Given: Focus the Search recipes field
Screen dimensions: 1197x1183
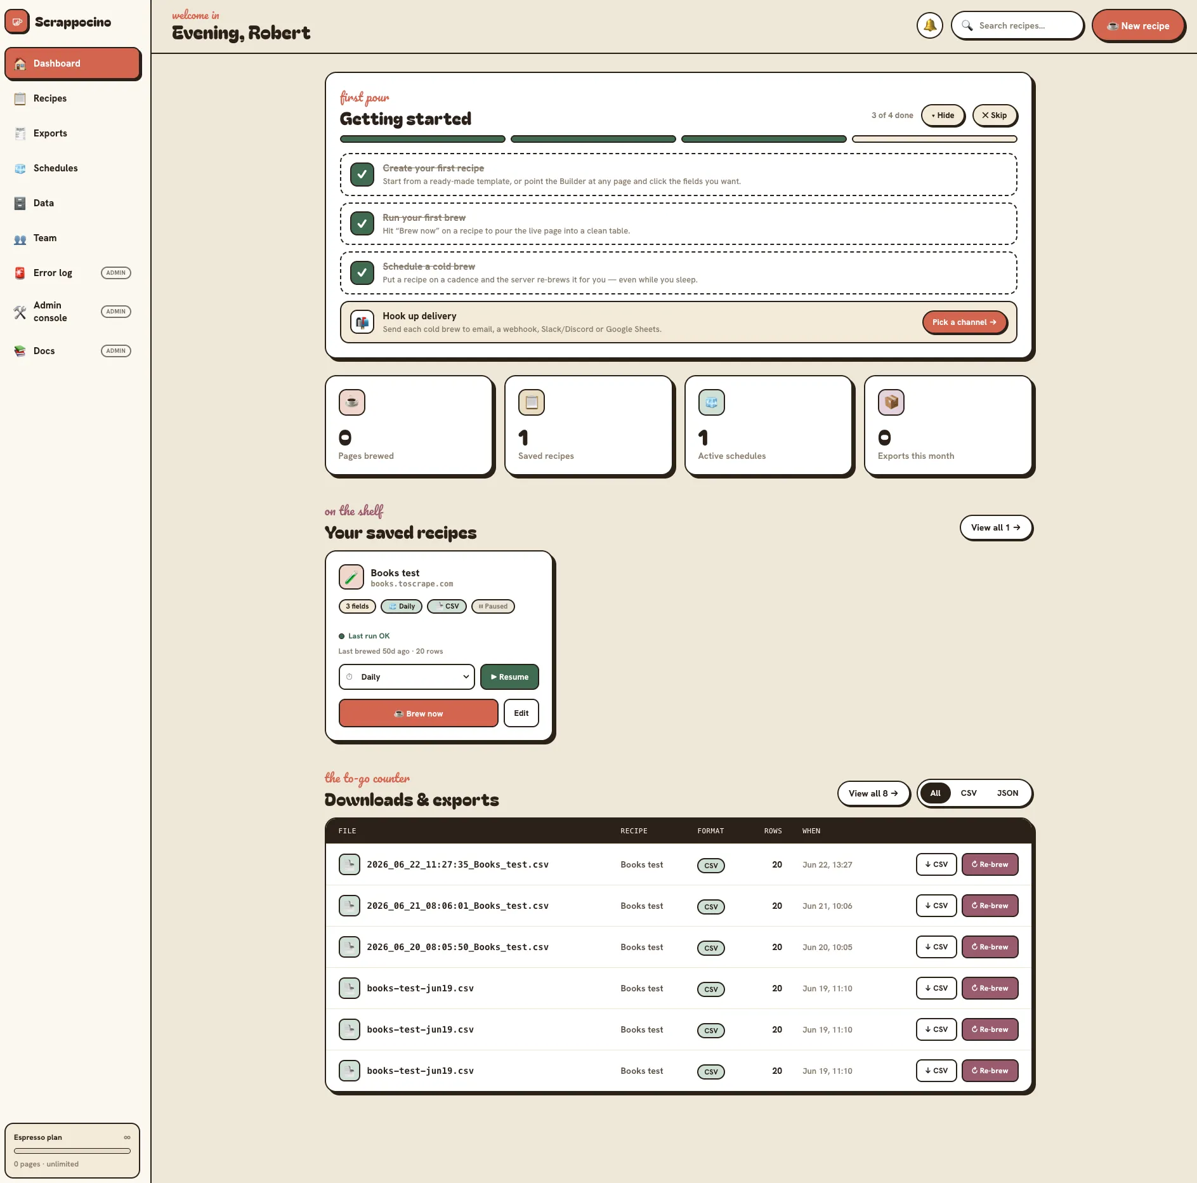Looking at the screenshot, I should tap(1017, 25).
